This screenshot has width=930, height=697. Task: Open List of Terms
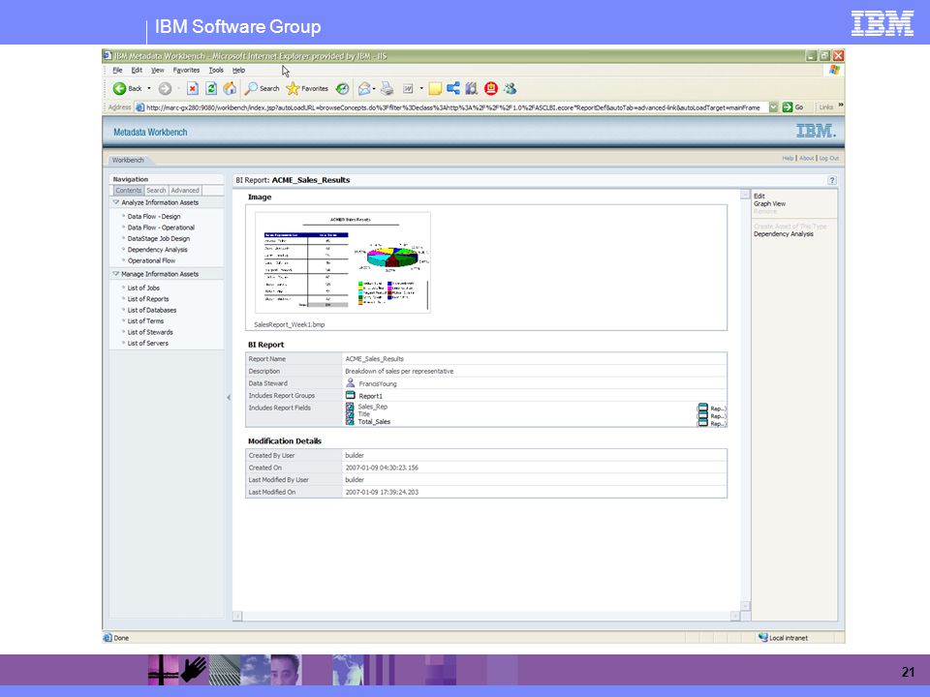pos(145,321)
